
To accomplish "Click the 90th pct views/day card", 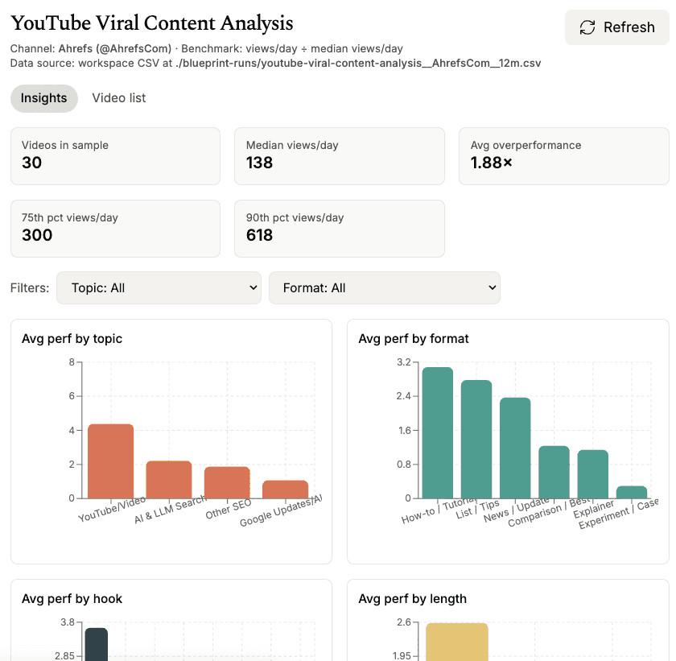I will (x=340, y=229).
